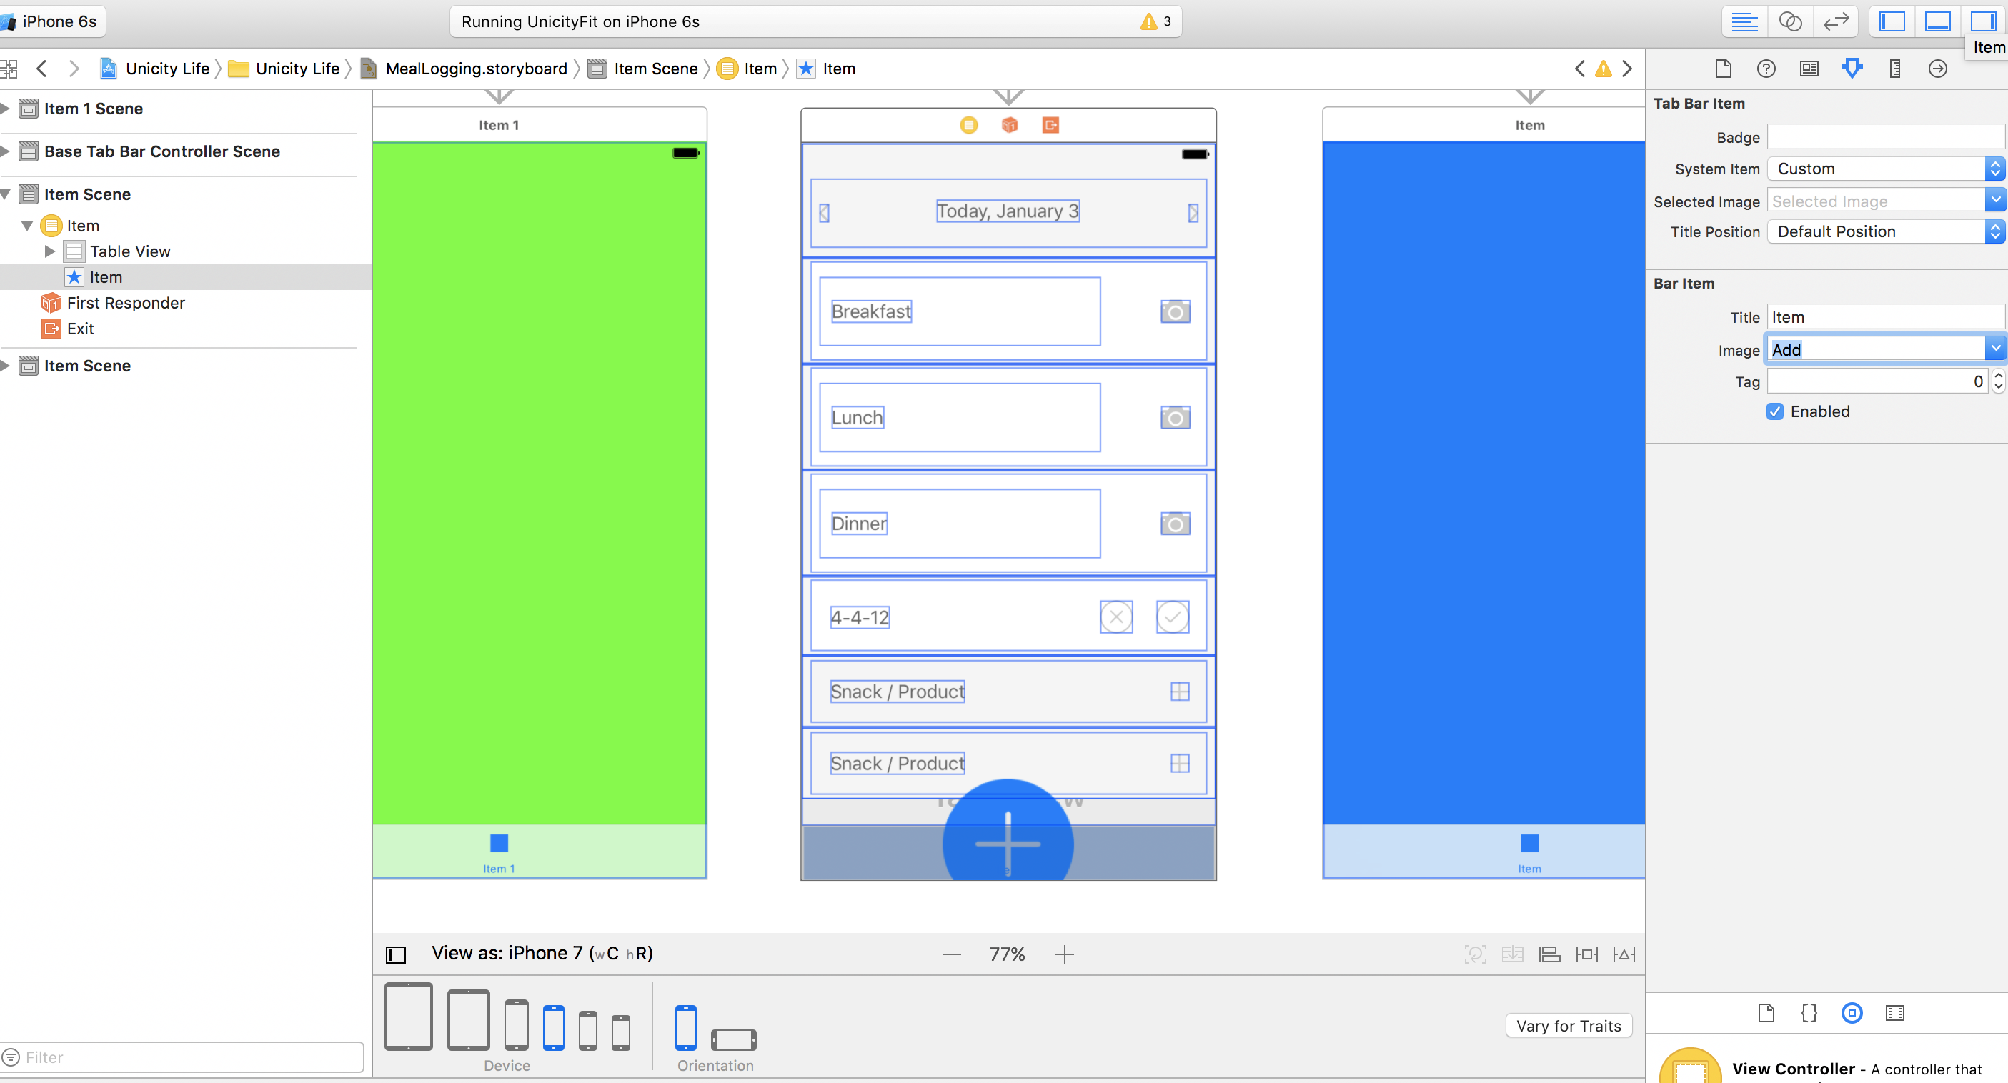Select the selected blue iPhone 7 device
This screenshot has height=1083, width=2008.
pos(553,1027)
